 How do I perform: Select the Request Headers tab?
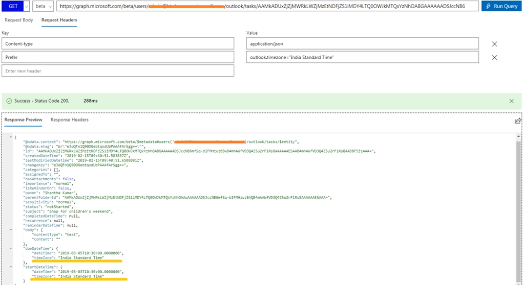click(x=59, y=20)
